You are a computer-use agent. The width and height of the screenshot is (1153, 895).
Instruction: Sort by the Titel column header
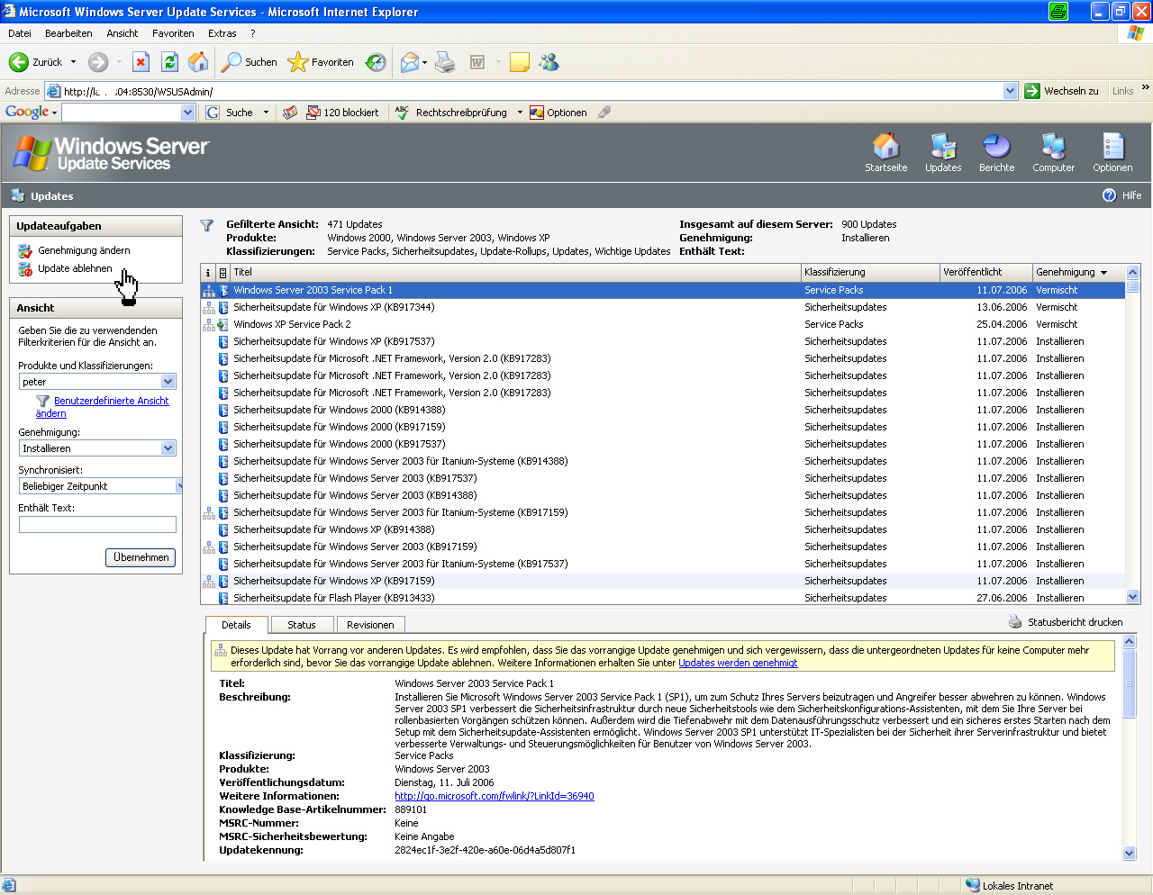515,272
